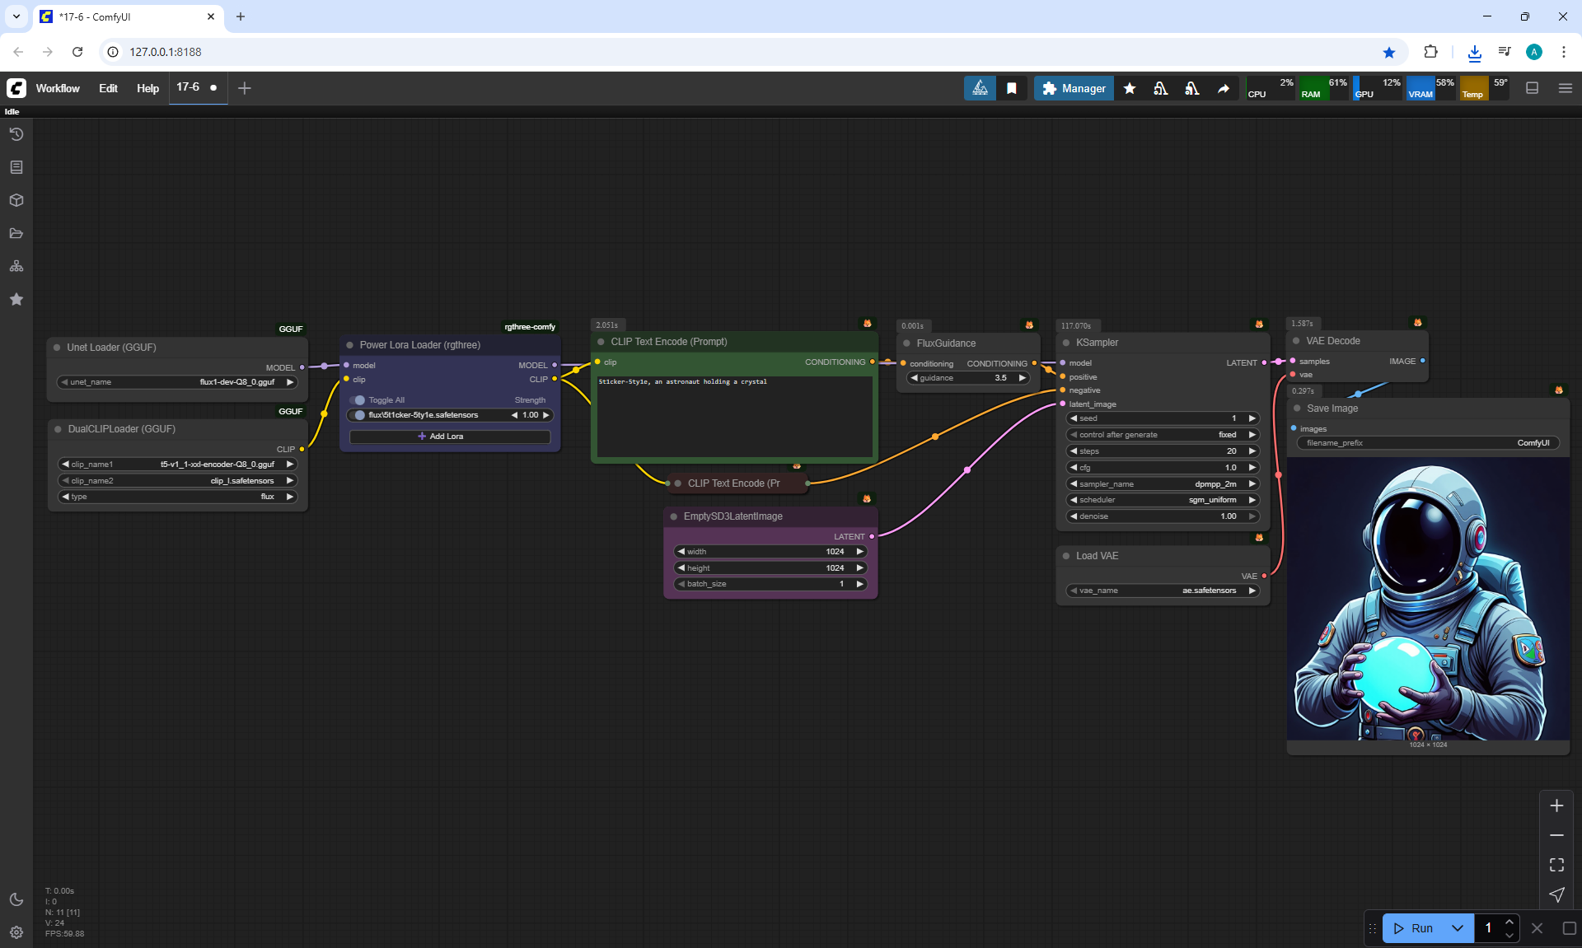Click the share arrow icon in toolbar

pyautogui.click(x=1224, y=88)
